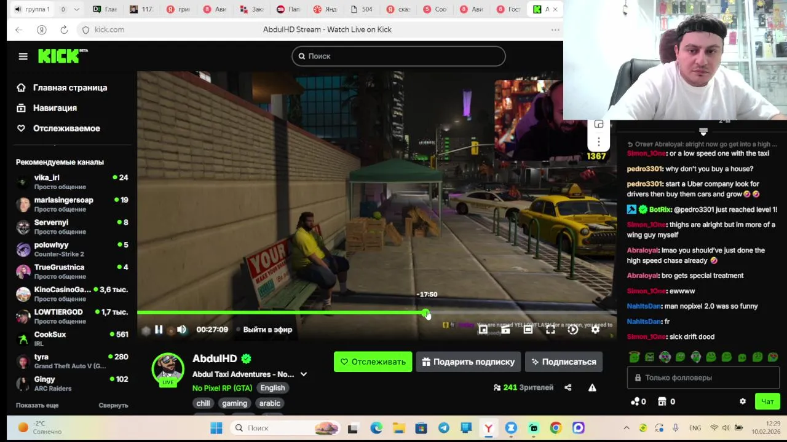This screenshot has width=787, height=442.
Task: Click Подписаться subscribe button
Action: tap(564, 362)
